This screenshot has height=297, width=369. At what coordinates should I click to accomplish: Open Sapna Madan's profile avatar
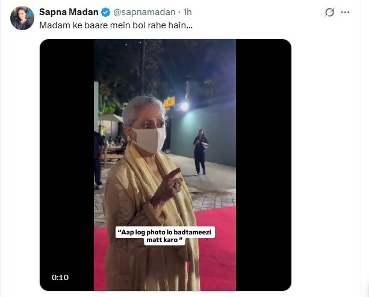click(x=22, y=18)
